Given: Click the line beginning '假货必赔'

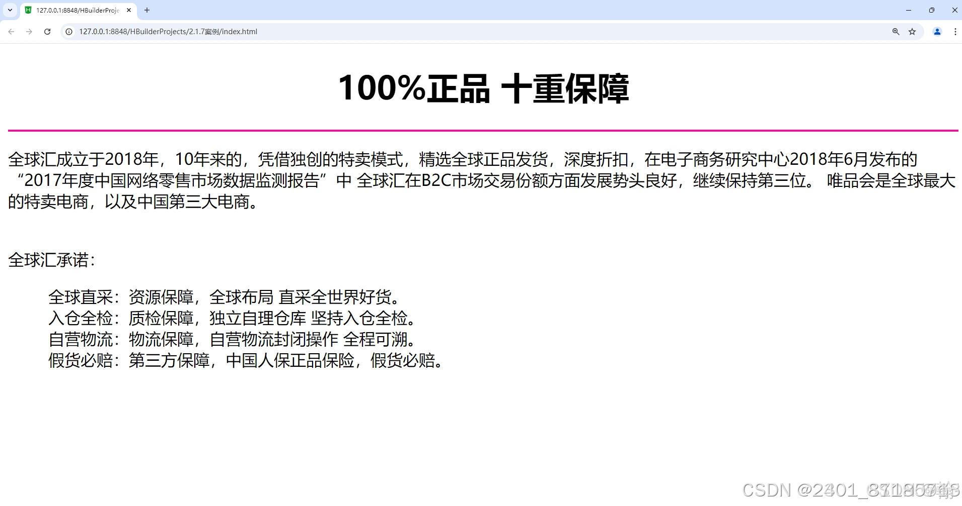Looking at the screenshot, I should 246,360.
